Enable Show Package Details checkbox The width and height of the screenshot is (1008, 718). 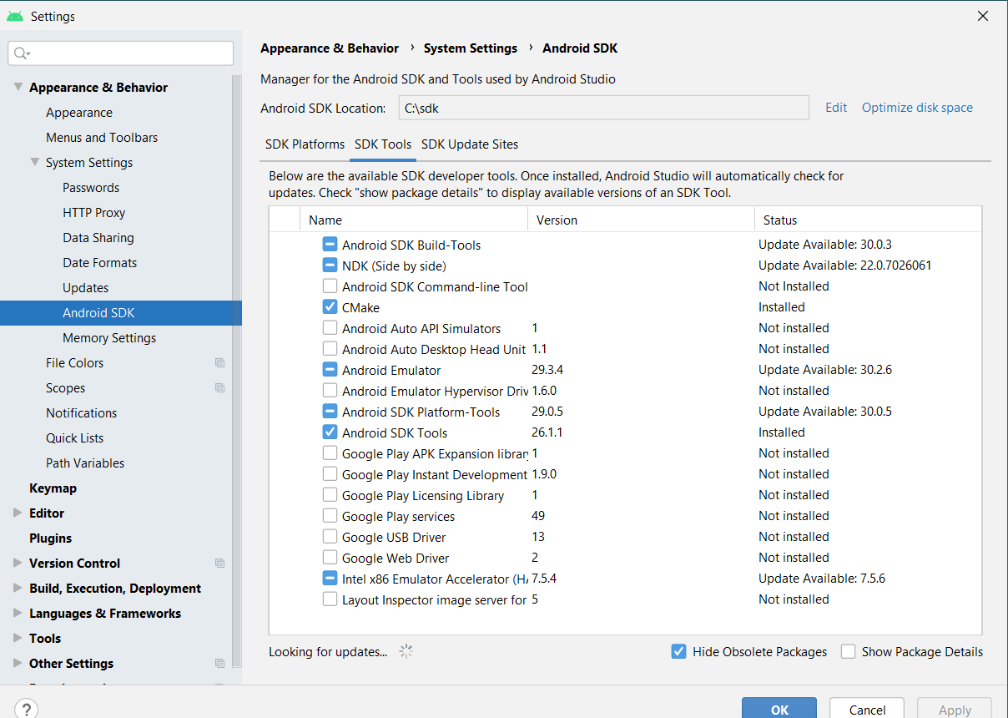[848, 651]
